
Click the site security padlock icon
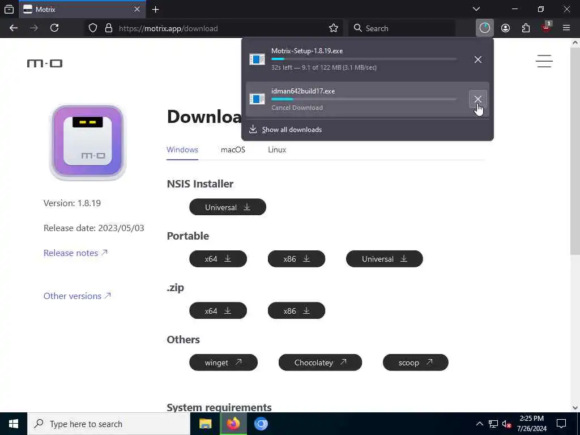click(x=109, y=28)
